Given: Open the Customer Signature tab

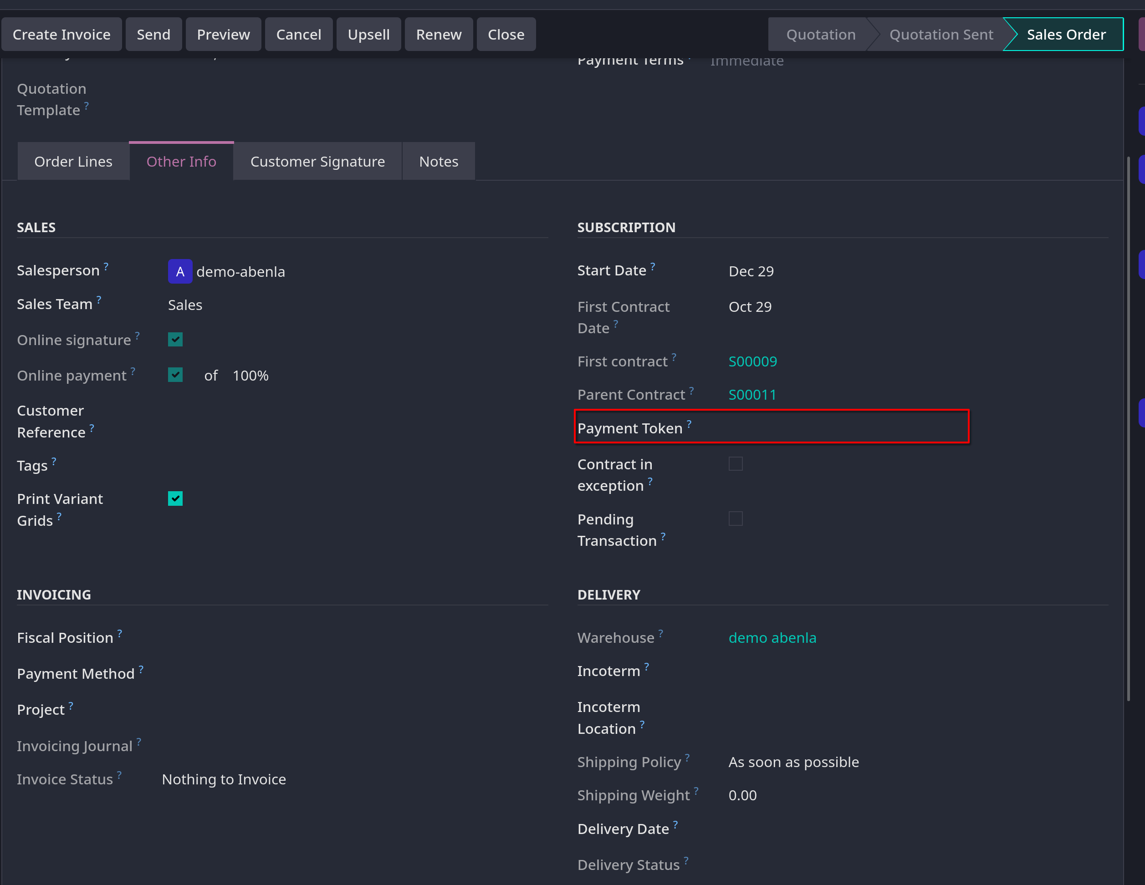Looking at the screenshot, I should [318, 162].
